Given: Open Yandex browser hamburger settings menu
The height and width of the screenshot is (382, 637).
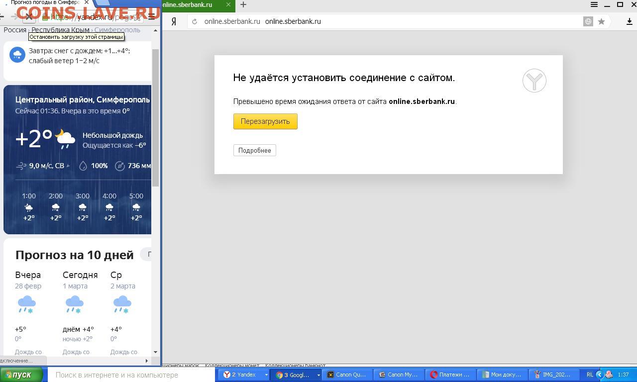Looking at the screenshot, I should click(594, 4).
